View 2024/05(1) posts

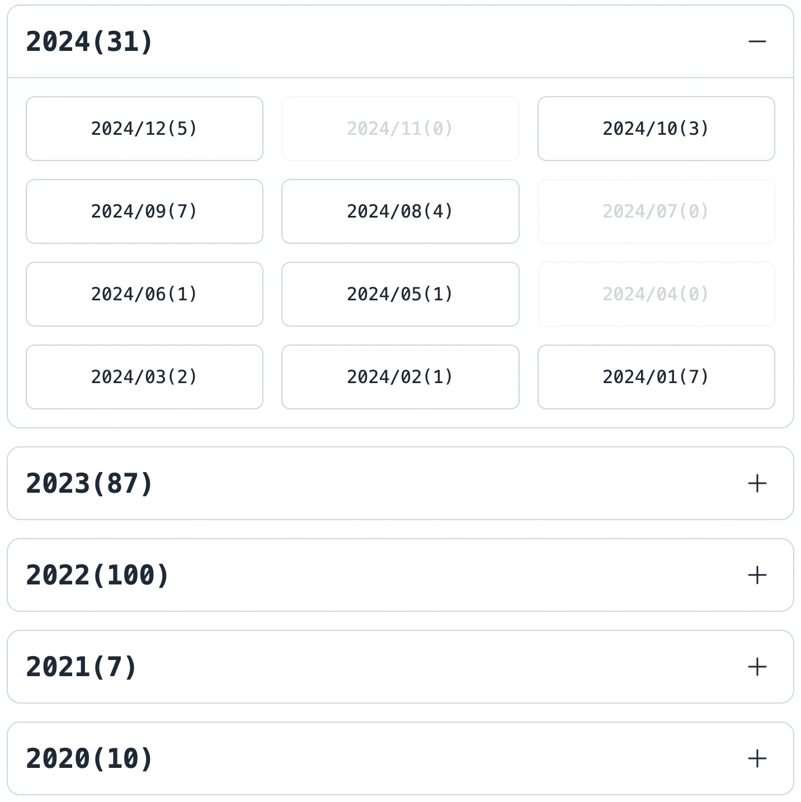click(400, 294)
